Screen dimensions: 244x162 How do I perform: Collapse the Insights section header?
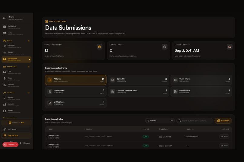pyautogui.click(x=16, y=93)
